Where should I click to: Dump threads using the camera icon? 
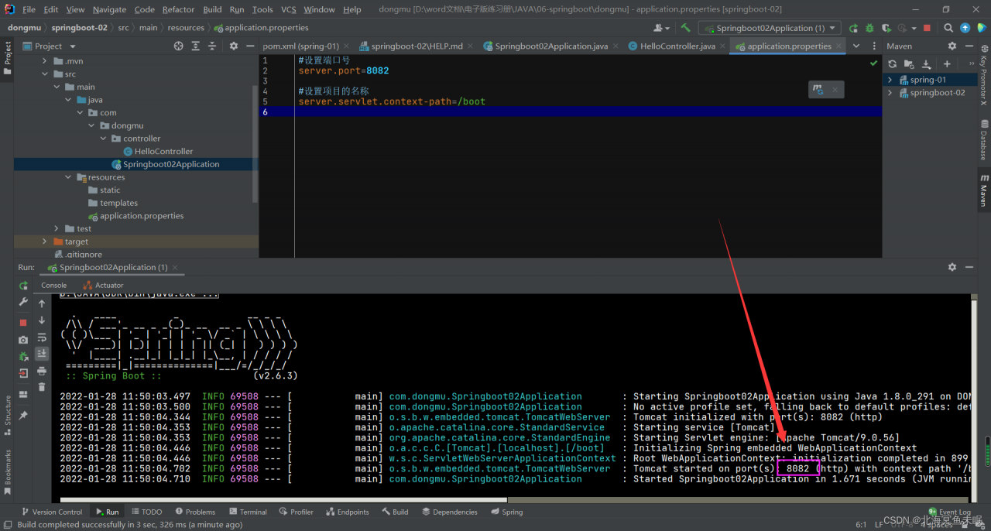(x=23, y=340)
